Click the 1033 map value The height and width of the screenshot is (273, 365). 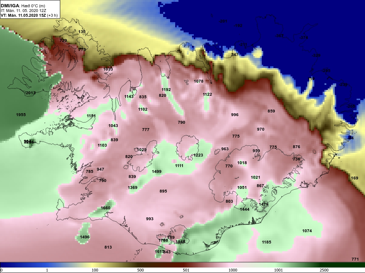pyautogui.click(x=108, y=69)
